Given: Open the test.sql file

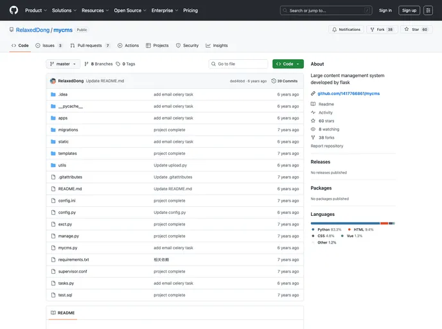Looking at the screenshot, I should click(x=65, y=295).
